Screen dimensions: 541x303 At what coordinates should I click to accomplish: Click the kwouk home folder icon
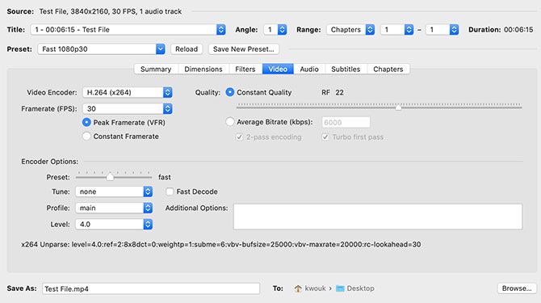pos(298,288)
